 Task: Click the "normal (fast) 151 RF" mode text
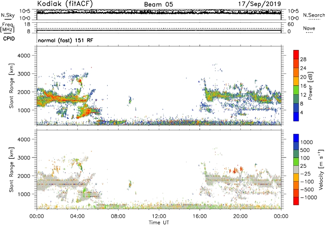pos(65,40)
